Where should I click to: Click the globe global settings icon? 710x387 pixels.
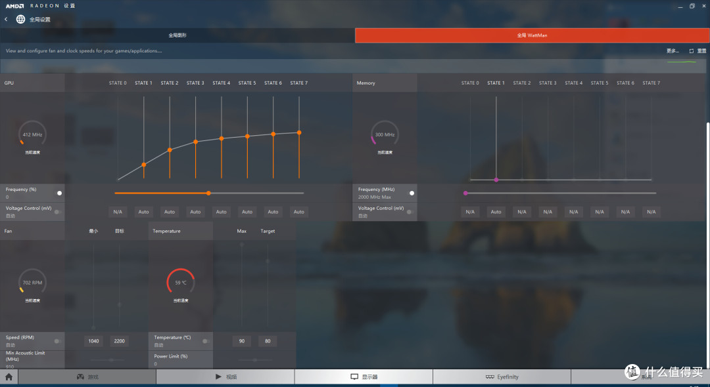[20, 19]
